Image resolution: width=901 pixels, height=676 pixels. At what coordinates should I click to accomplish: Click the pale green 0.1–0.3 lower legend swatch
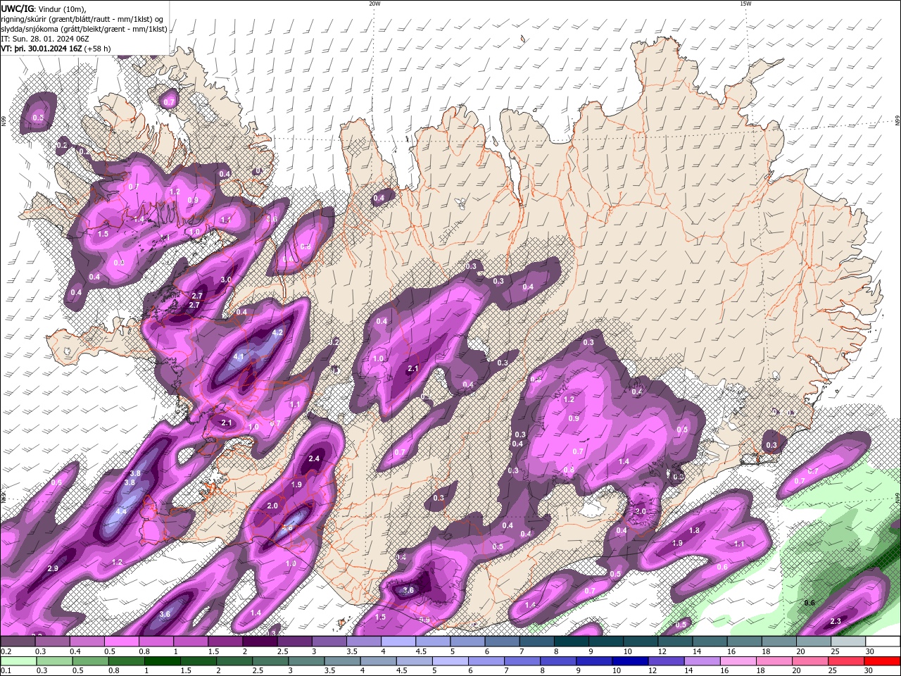coord(18,661)
